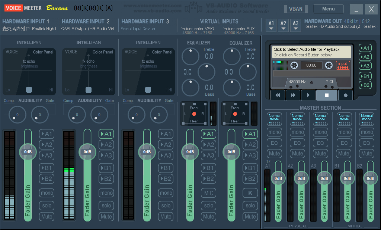Click the cassette input indicator
This screenshot has width=381, height=230.
(x=343, y=65)
